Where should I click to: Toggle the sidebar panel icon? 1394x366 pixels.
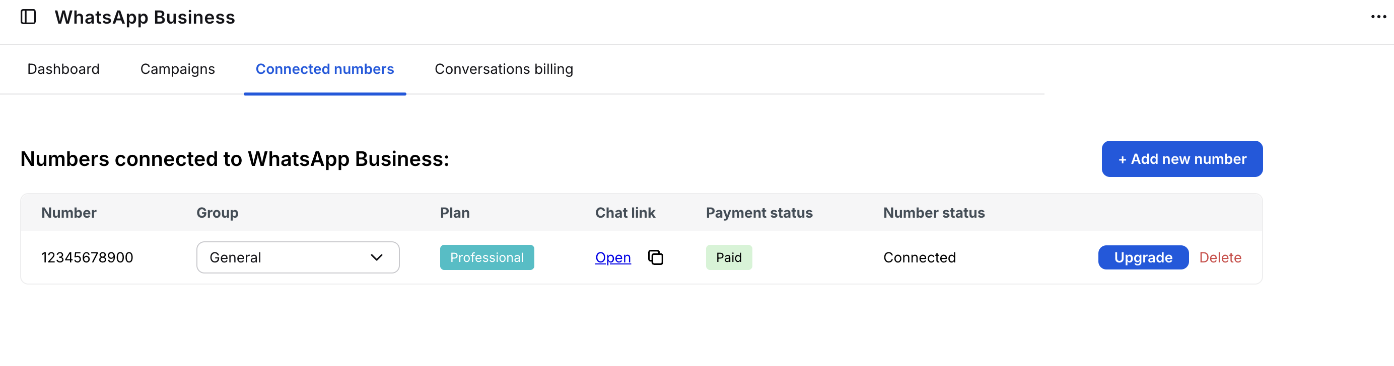point(28,17)
